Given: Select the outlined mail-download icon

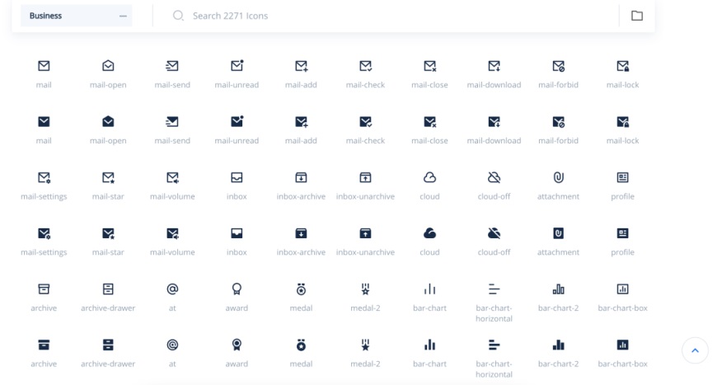Looking at the screenshot, I should pos(494,66).
